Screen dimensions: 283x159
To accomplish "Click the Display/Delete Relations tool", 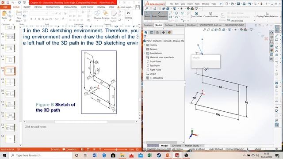I will (267, 15).
